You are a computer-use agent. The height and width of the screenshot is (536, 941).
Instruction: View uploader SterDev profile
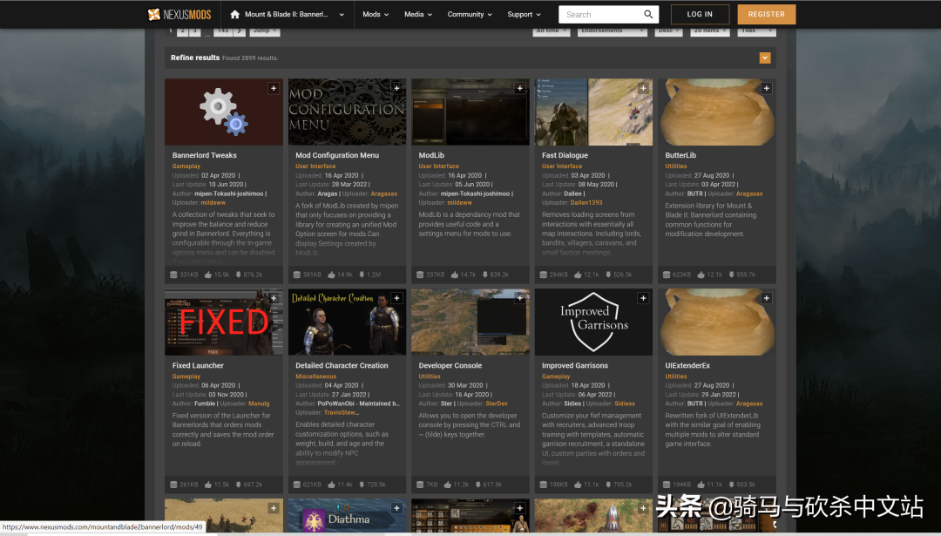[497, 404]
